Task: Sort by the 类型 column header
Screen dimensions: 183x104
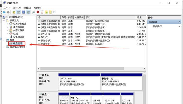Action: tap(70, 17)
